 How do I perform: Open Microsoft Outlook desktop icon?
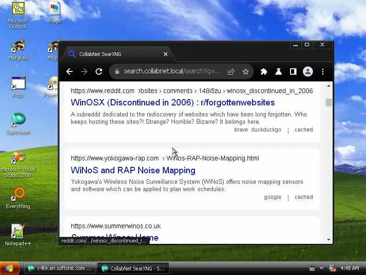click(x=18, y=16)
